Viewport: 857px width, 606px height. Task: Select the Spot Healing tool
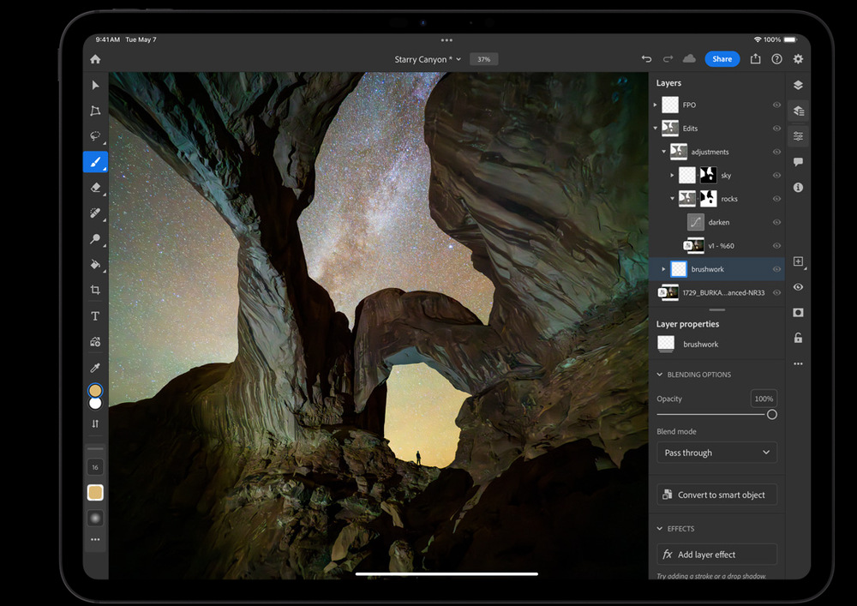pos(95,213)
